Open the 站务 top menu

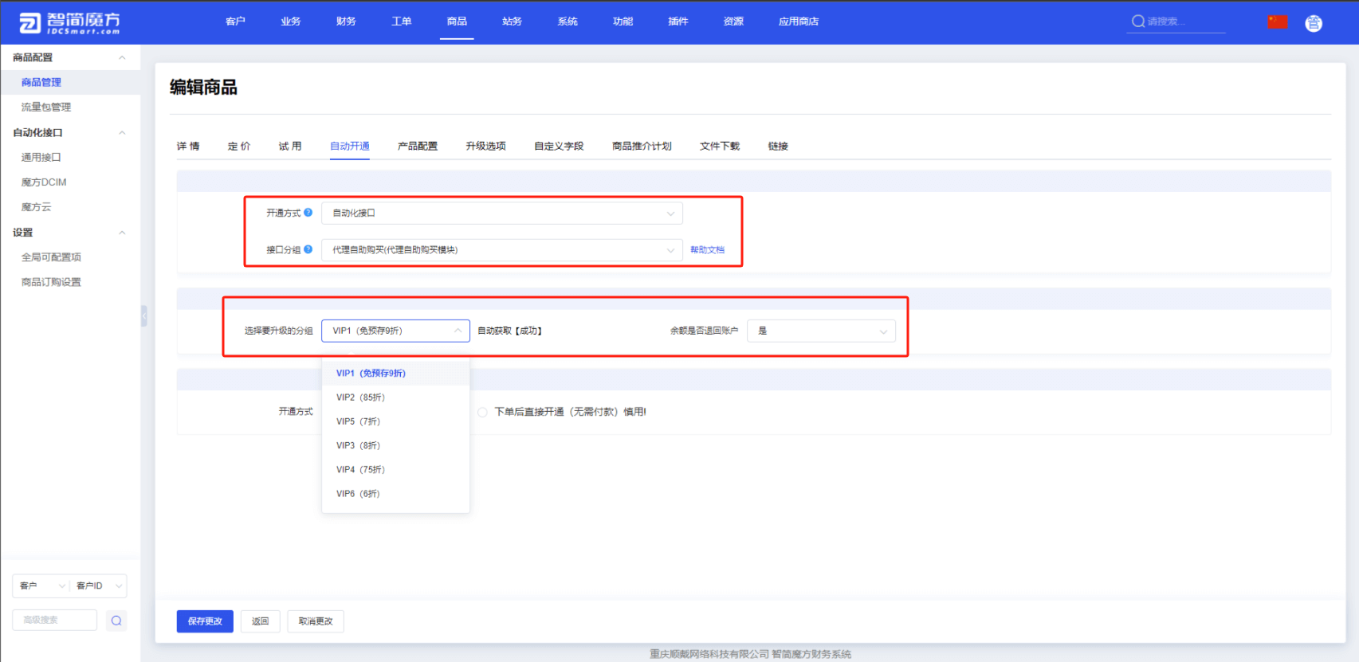coord(512,22)
